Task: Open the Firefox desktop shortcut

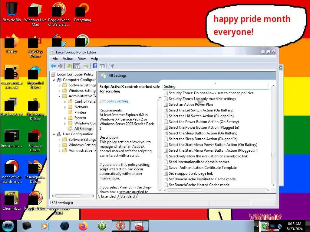Action: (x=12, y=44)
